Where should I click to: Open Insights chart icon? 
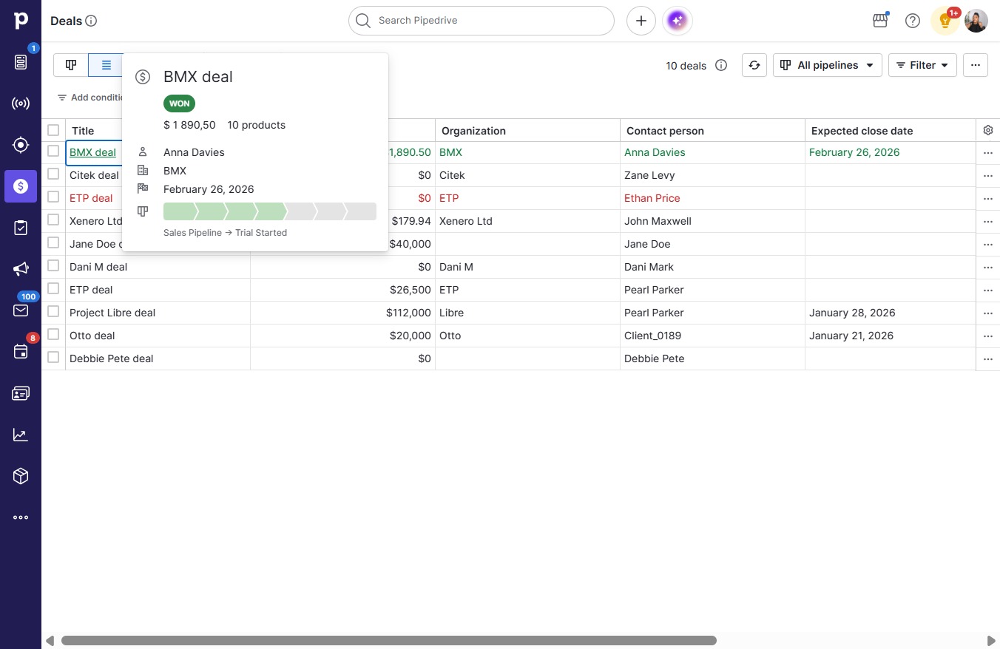[x=21, y=435]
